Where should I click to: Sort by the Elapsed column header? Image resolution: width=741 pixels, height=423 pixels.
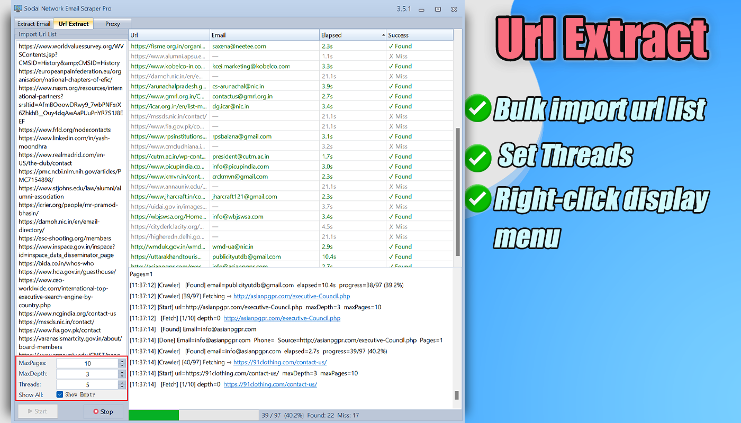353,35
